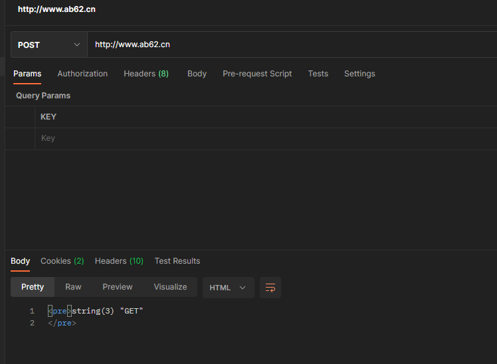Image resolution: width=497 pixels, height=364 pixels.
Task: Open the Pre-request Script tab
Action: 257,74
